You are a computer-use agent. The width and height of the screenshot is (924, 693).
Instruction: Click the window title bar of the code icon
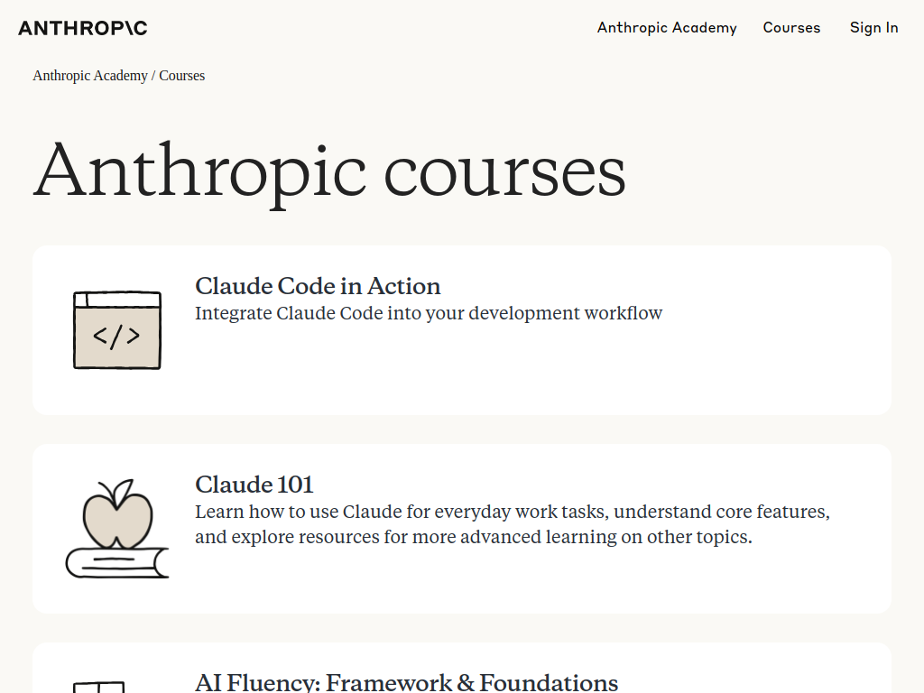[x=116, y=297]
